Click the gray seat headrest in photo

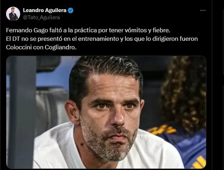pos(48,63)
